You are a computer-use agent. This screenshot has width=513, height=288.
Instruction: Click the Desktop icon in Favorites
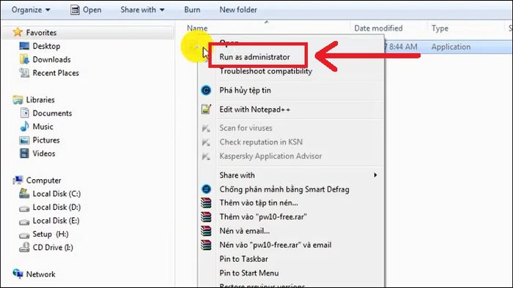coord(24,46)
